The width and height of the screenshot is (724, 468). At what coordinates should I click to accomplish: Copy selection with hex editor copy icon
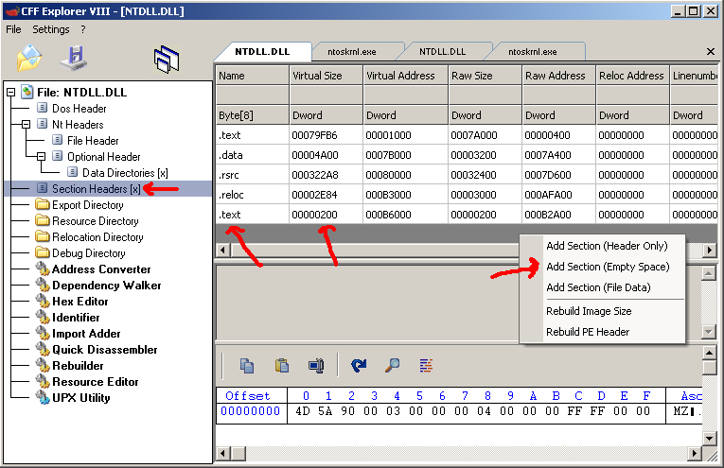pyautogui.click(x=247, y=366)
